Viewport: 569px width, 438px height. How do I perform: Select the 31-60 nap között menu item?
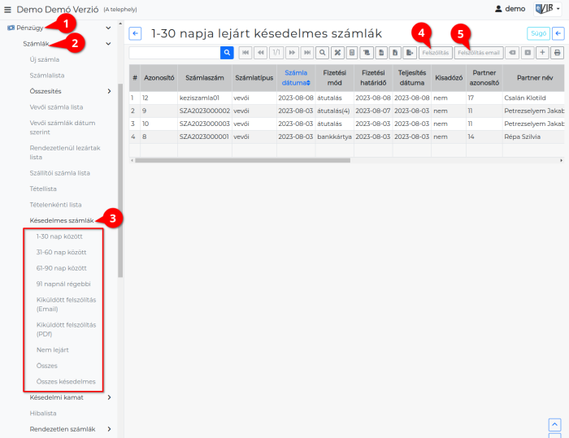point(62,252)
